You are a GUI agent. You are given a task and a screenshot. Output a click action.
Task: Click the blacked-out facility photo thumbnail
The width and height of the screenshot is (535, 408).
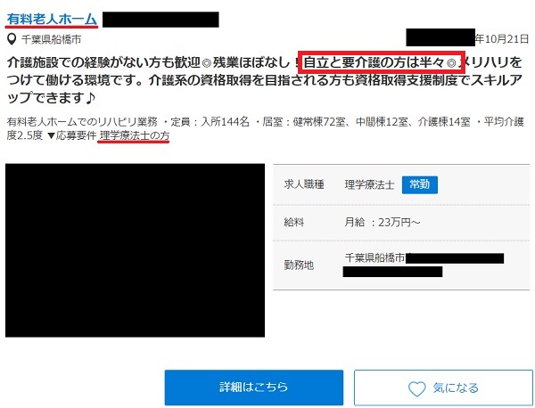(x=136, y=250)
